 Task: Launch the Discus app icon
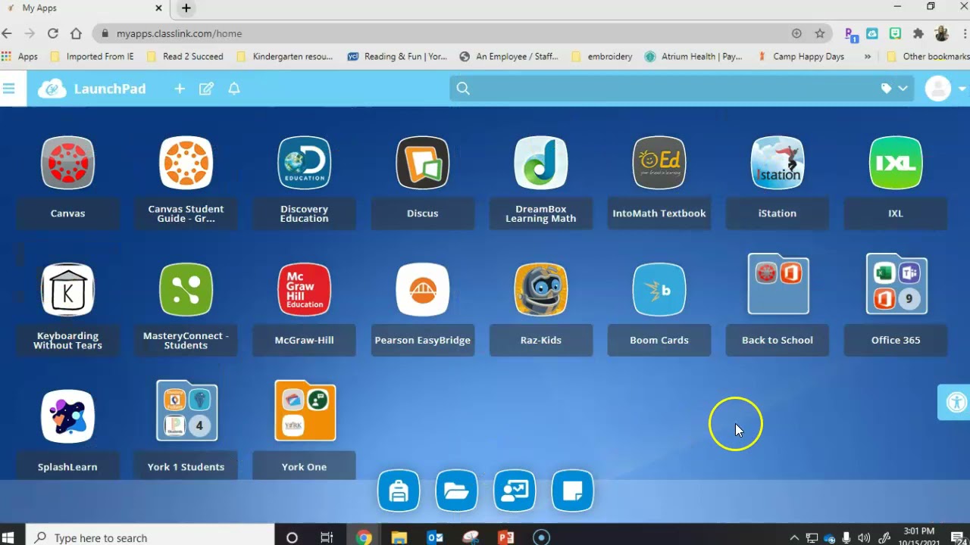coord(422,163)
